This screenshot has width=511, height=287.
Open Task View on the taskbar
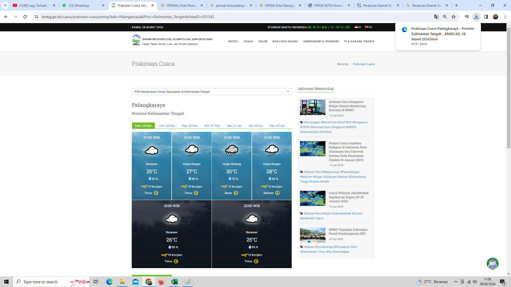click(96, 282)
